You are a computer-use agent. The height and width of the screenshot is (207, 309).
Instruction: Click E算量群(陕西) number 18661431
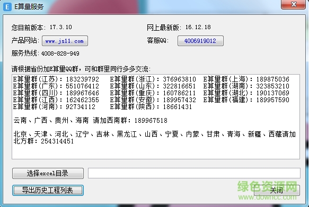(x=178, y=107)
